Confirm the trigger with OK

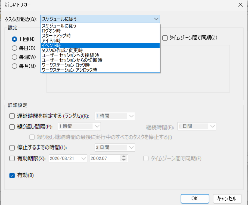[x=195, y=198]
